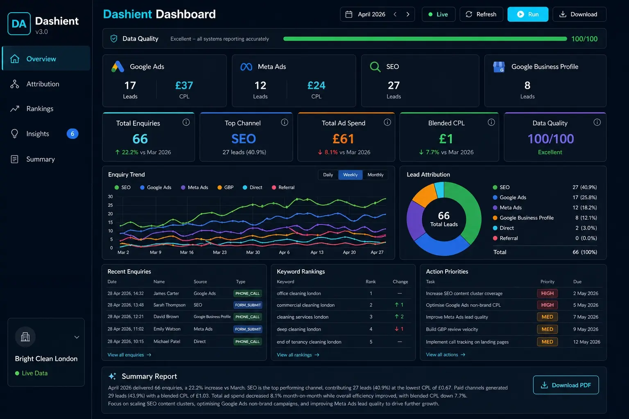Switch Enquiry Trend to Daily

coord(328,175)
